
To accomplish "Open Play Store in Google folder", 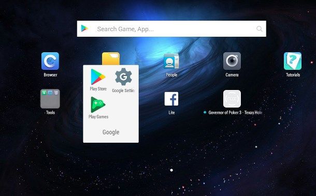I will (x=98, y=77).
